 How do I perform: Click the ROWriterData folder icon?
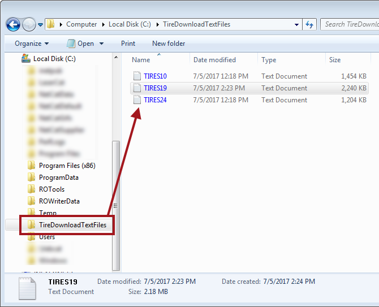tap(32, 201)
